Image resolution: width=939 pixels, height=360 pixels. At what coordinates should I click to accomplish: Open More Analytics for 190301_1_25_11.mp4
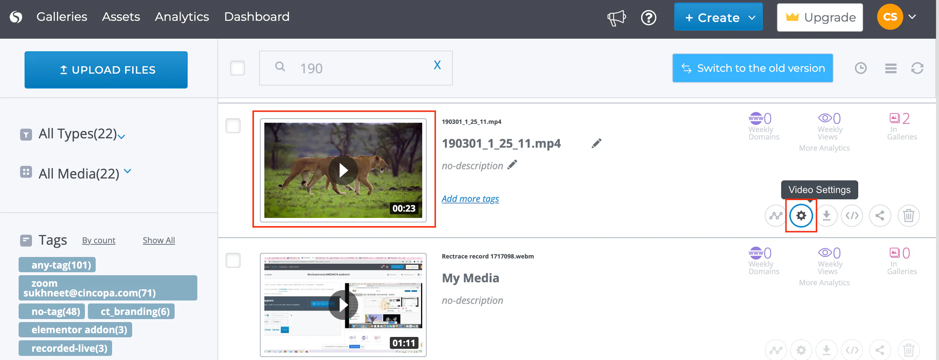(x=824, y=148)
